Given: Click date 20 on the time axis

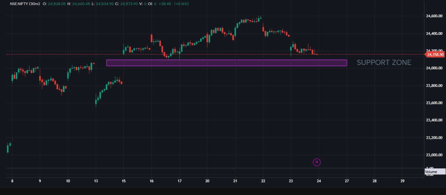Looking at the screenshot, I should click(x=207, y=181).
